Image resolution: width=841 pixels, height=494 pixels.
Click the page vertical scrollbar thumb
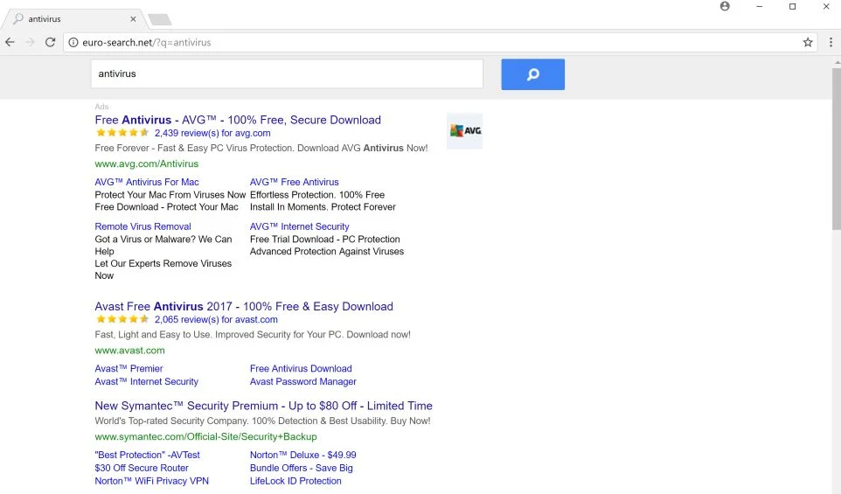tap(836, 150)
